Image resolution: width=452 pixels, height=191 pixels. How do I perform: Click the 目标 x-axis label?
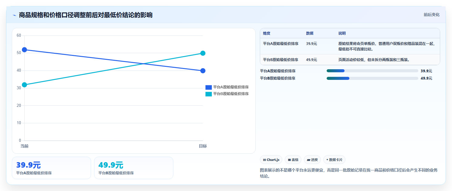pyautogui.click(x=203, y=146)
